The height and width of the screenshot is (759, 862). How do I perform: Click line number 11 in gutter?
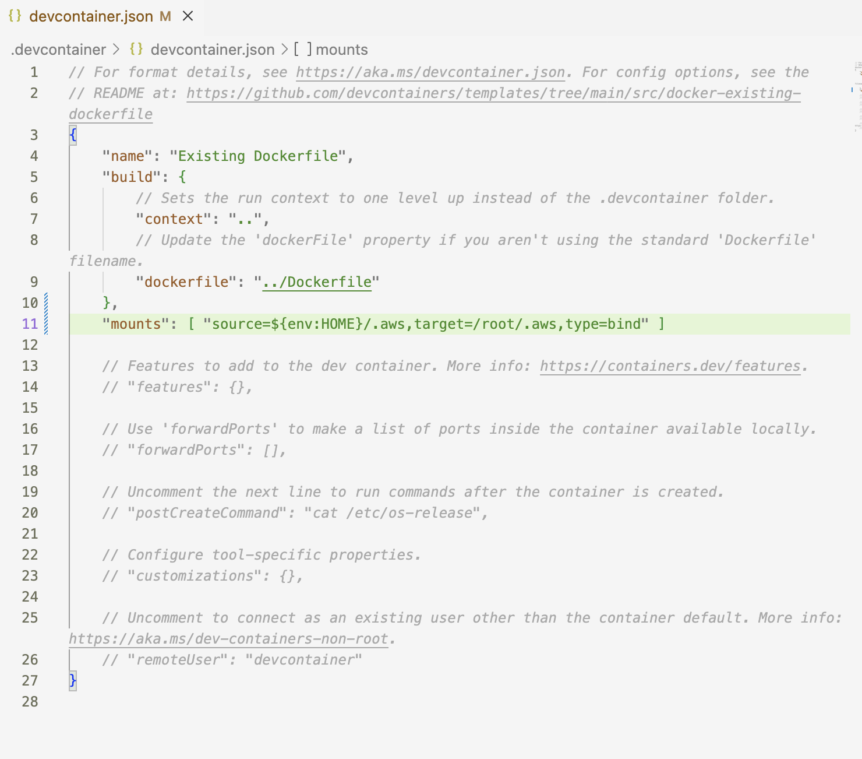coord(30,324)
